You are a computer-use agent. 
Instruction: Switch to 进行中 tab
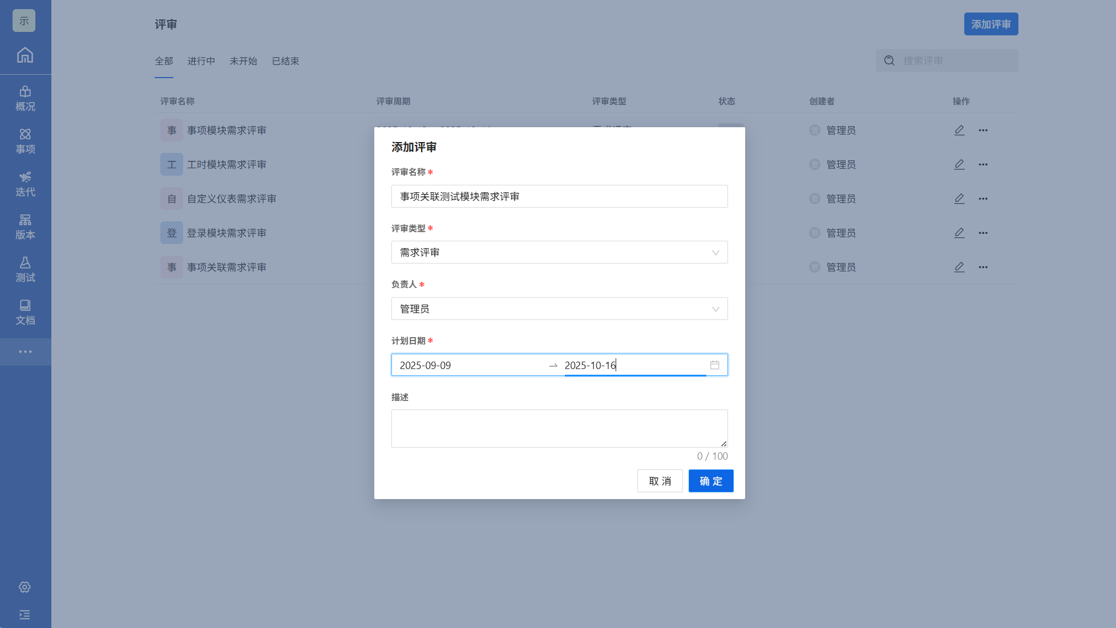pyautogui.click(x=201, y=61)
